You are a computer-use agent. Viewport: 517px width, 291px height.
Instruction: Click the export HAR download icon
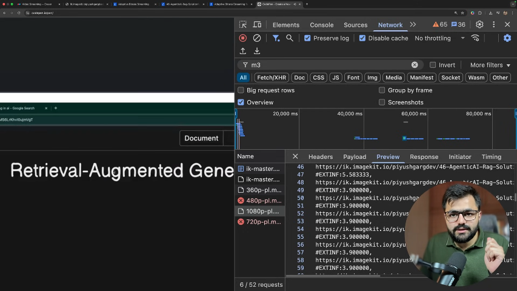pos(257,52)
